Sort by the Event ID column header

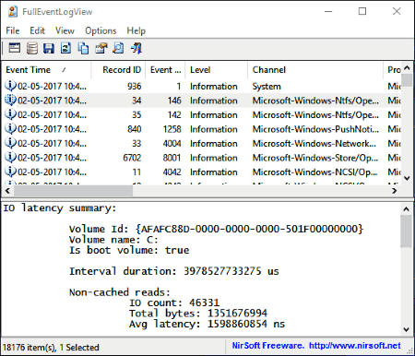pos(165,70)
